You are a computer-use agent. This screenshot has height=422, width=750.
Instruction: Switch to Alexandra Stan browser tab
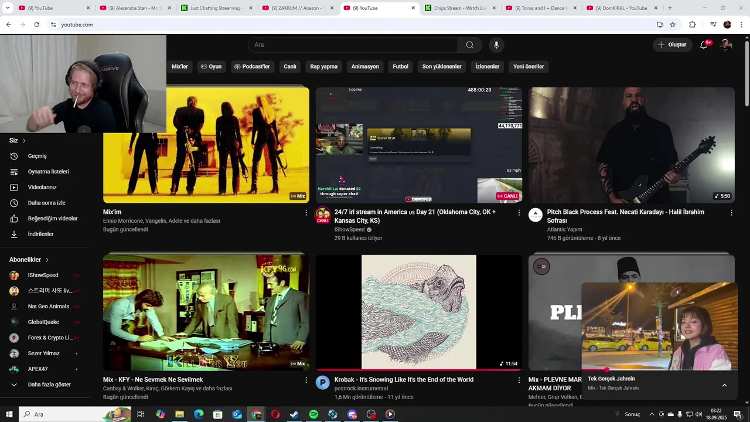(x=135, y=8)
